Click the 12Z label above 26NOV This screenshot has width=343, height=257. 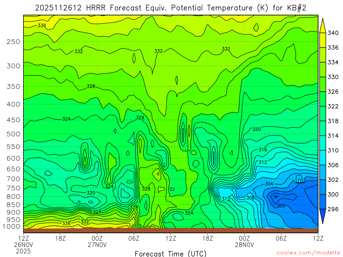point(23,238)
